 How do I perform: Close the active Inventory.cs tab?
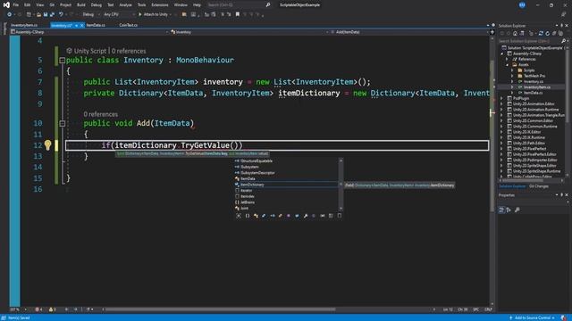point(81,26)
